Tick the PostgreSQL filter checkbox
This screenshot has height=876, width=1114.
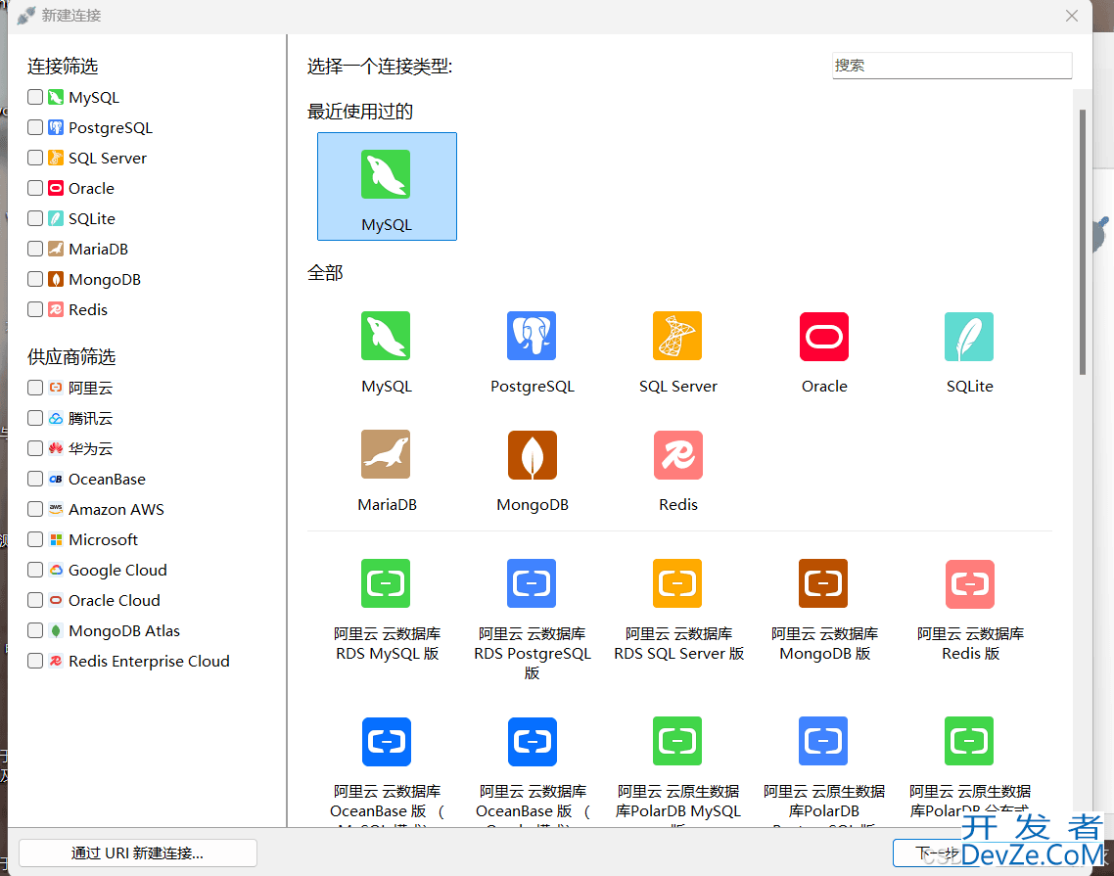[x=35, y=127]
